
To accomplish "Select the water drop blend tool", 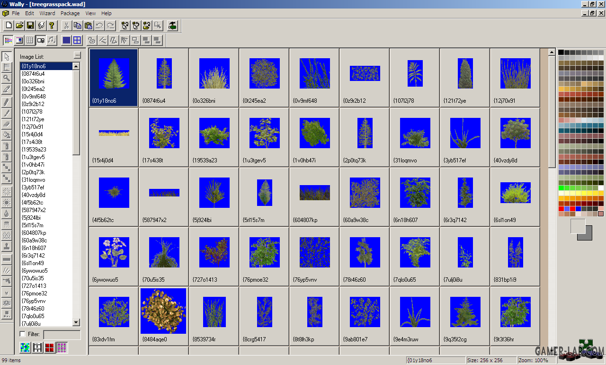I will (7, 214).
